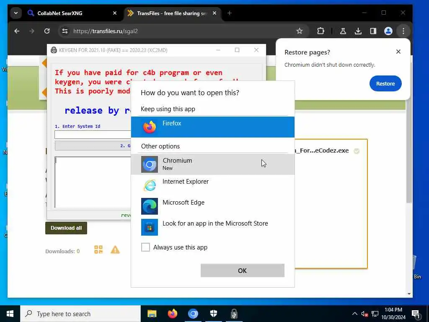Viewport: 429px width, 322px height.
Task: Select Firefox in the open-with dialog
Action: tap(212, 127)
